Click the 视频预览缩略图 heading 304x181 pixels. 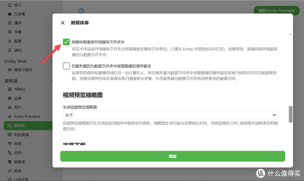coord(83,95)
